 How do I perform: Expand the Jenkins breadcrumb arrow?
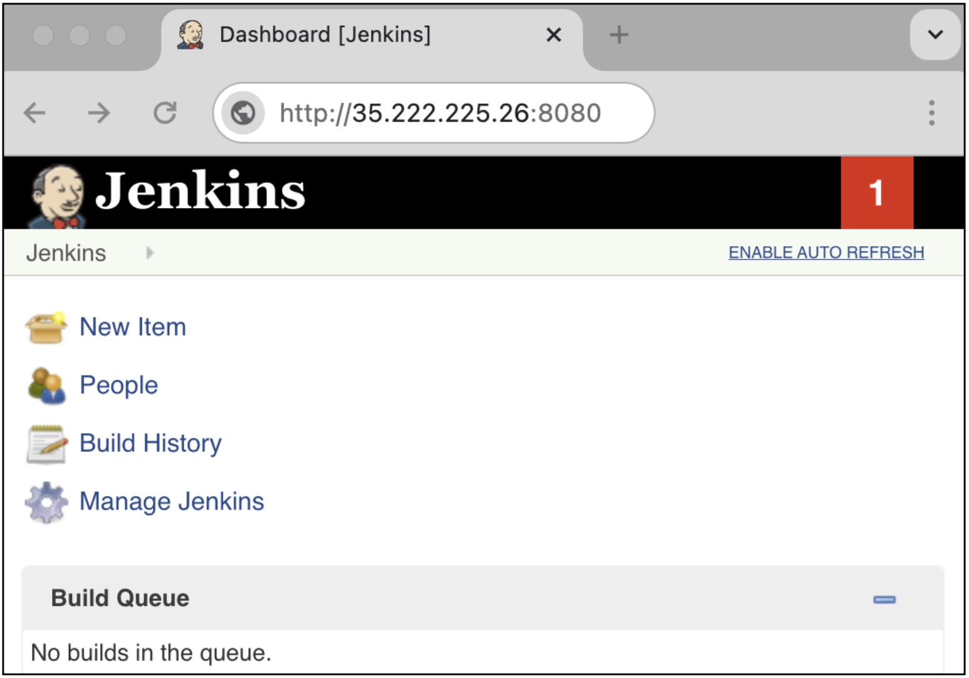pos(149,253)
